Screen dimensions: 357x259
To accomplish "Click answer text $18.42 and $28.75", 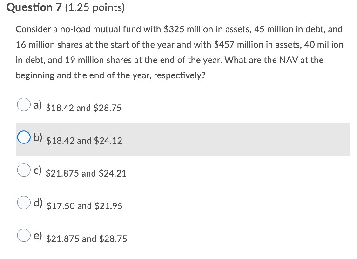I will (84, 108).
